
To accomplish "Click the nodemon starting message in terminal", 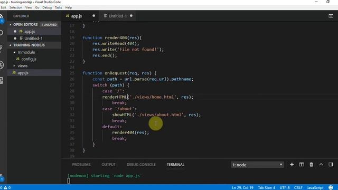I will 105,176.
